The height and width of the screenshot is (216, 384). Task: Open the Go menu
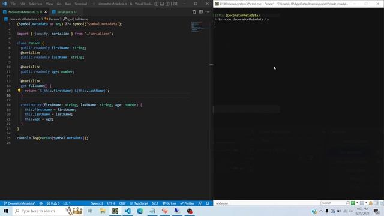coord(59,4)
